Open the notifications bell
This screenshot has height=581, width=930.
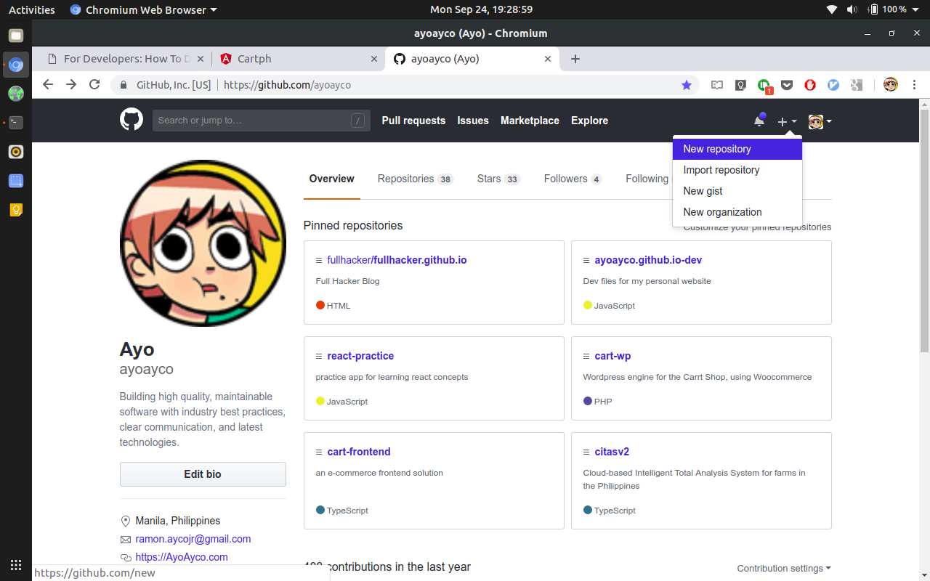759,121
